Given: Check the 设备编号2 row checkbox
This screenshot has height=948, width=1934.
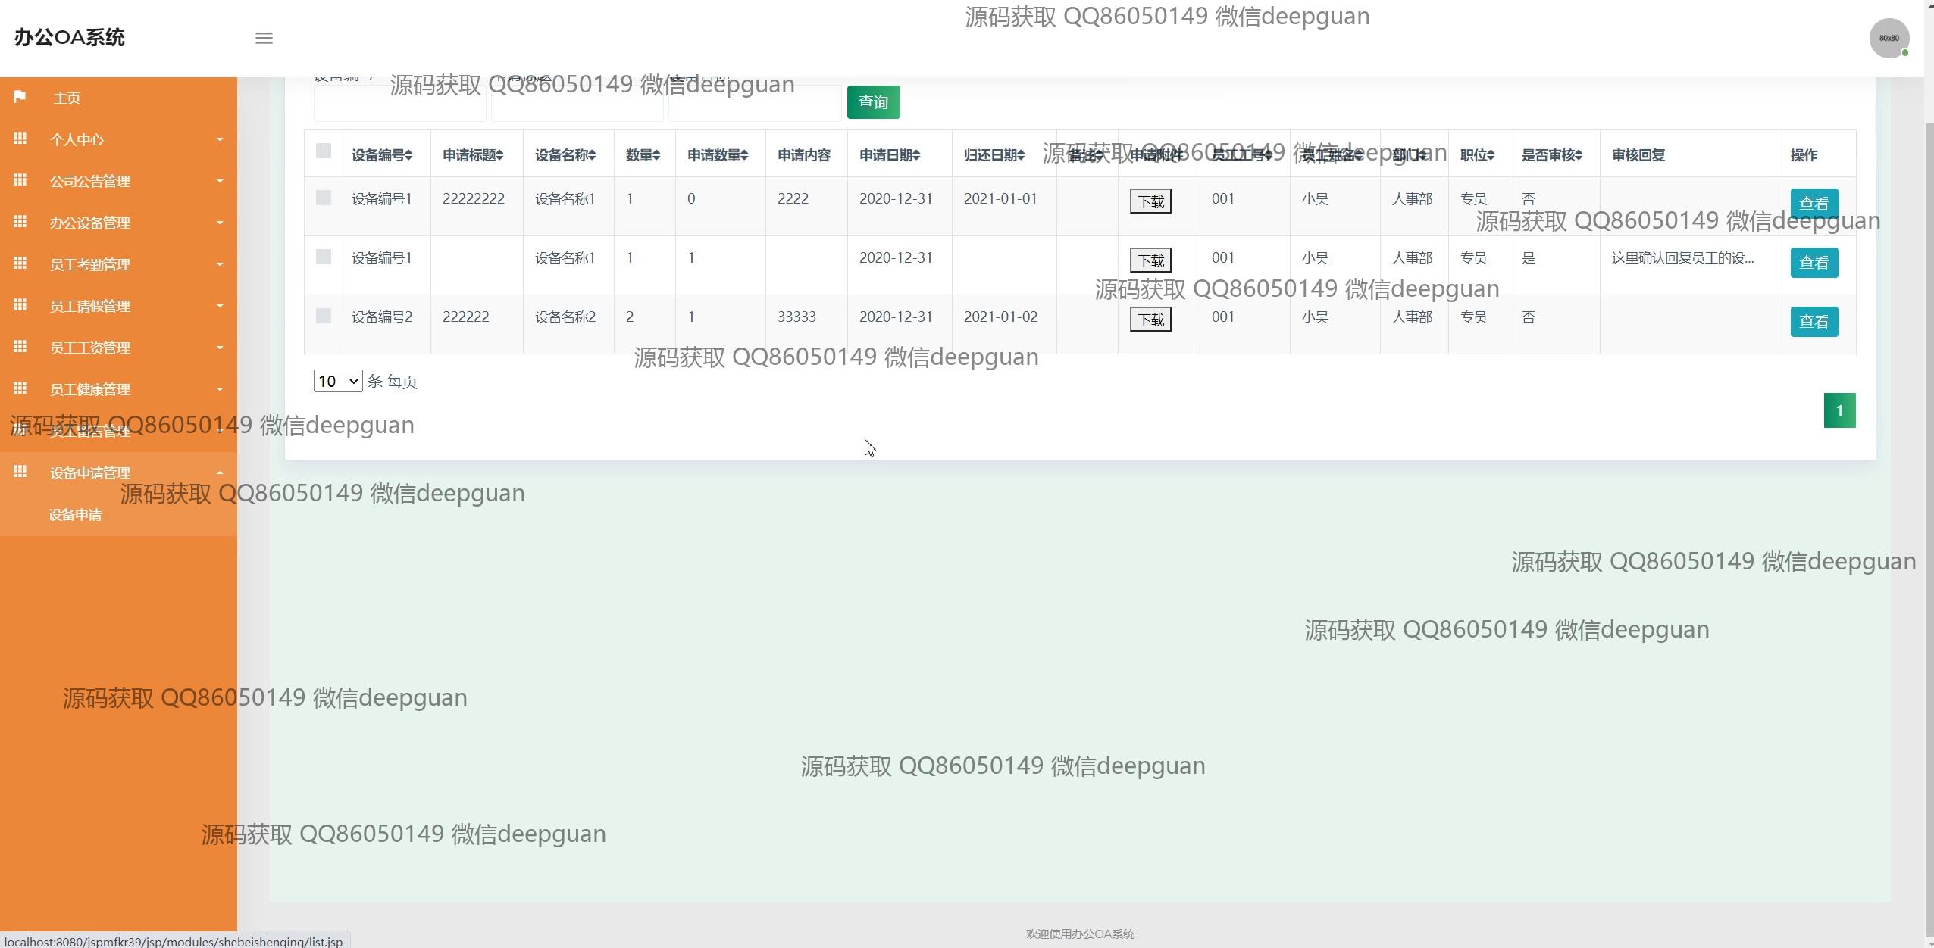Looking at the screenshot, I should [x=324, y=316].
